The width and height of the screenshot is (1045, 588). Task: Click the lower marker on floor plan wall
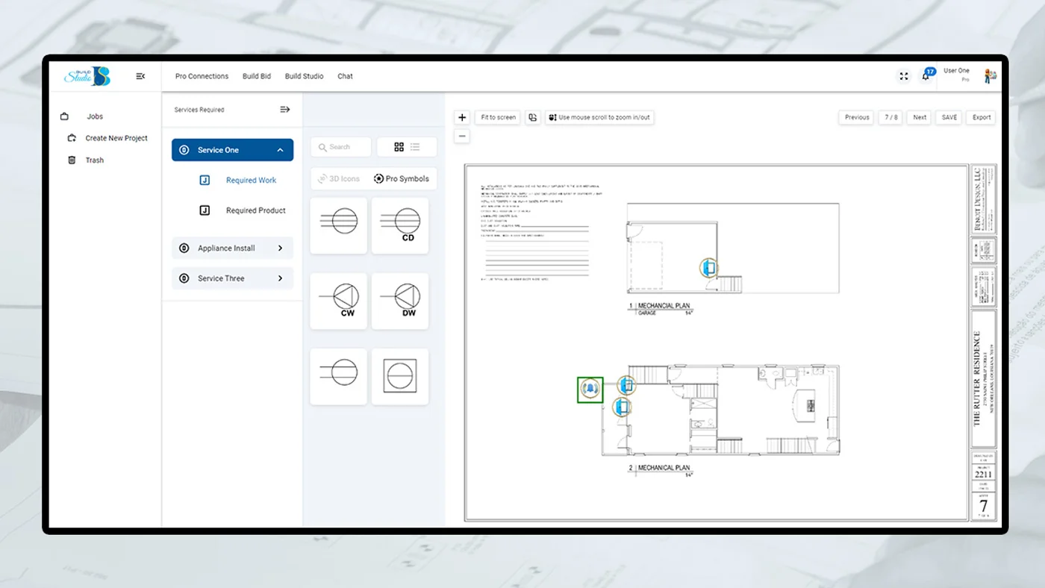[x=622, y=407]
